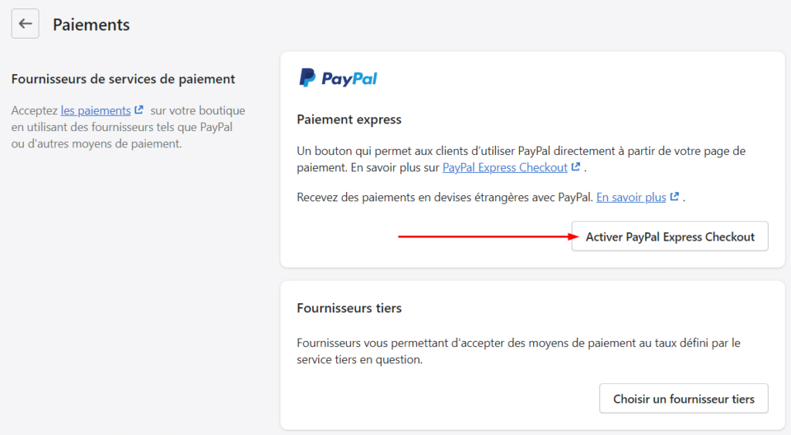Click external-link icon beside 'les paiements'
Viewport: 791px width, 435px height.
(139, 110)
